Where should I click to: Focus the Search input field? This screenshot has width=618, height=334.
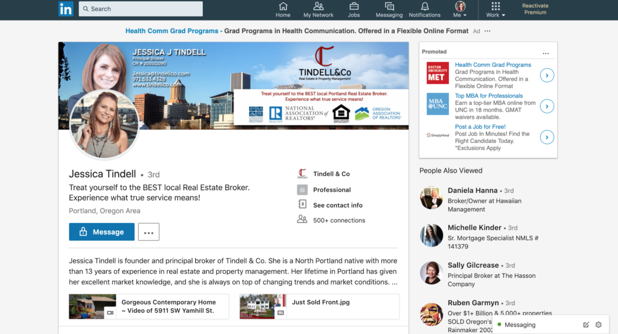pos(141,8)
